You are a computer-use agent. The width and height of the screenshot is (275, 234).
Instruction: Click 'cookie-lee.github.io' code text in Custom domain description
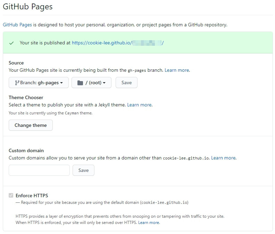pyautogui.click(x=186, y=158)
